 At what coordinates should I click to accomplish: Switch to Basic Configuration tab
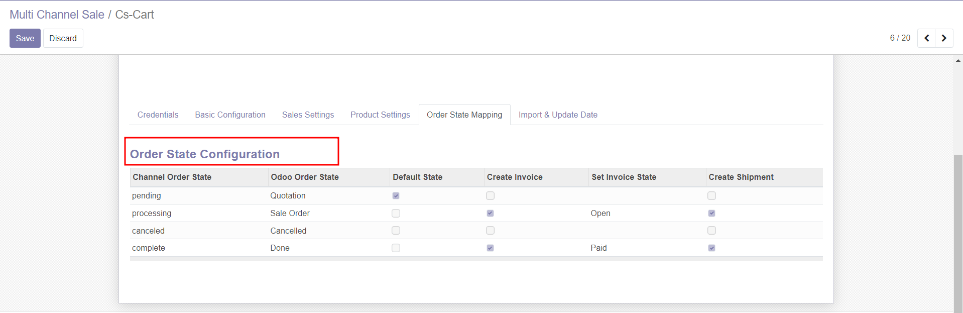click(230, 115)
